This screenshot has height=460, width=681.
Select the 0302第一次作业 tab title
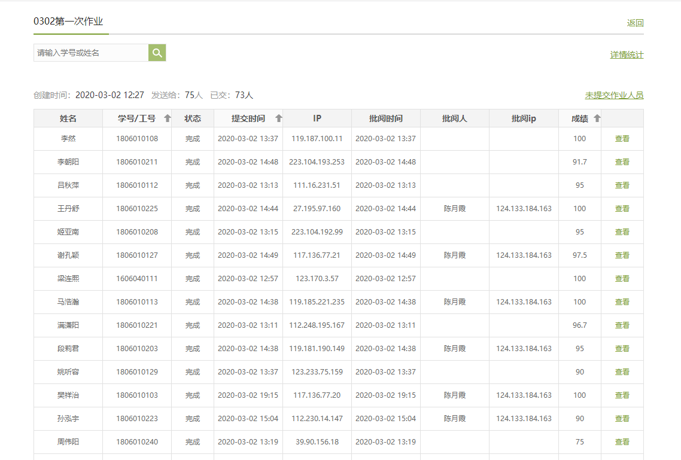69,22
